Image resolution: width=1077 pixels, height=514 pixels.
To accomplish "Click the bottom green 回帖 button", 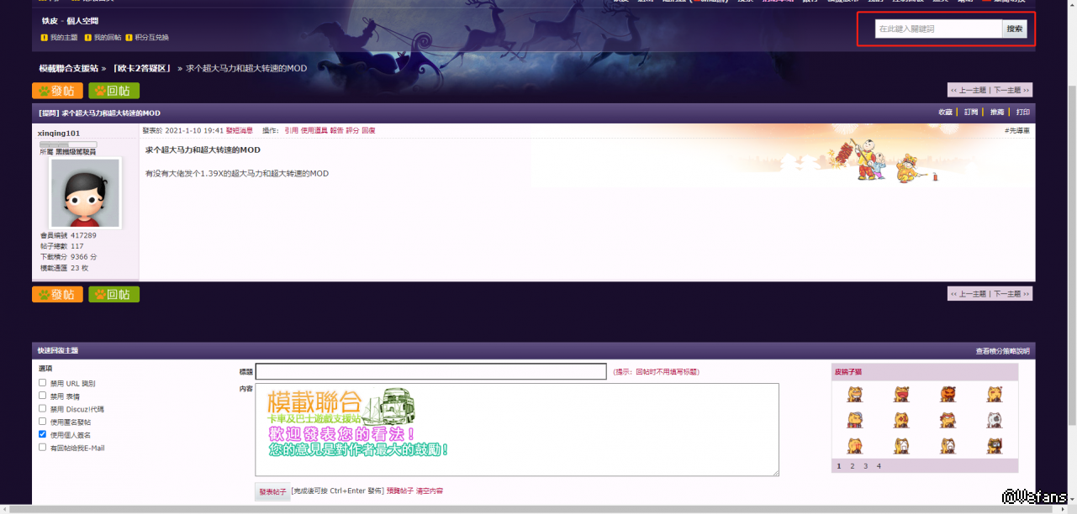I will 114,294.
